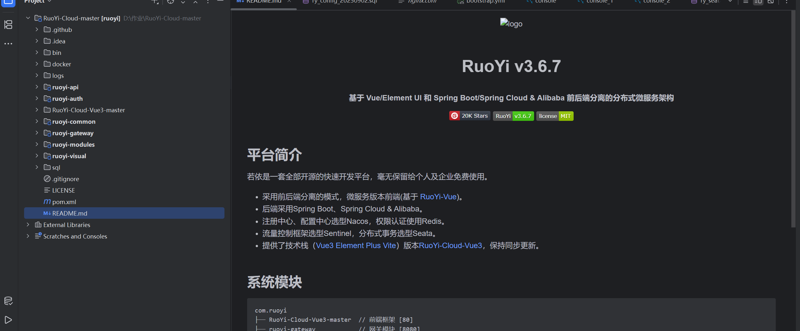The width and height of the screenshot is (800, 331).
Task: Expand External Libraries node
Action: coord(28,225)
